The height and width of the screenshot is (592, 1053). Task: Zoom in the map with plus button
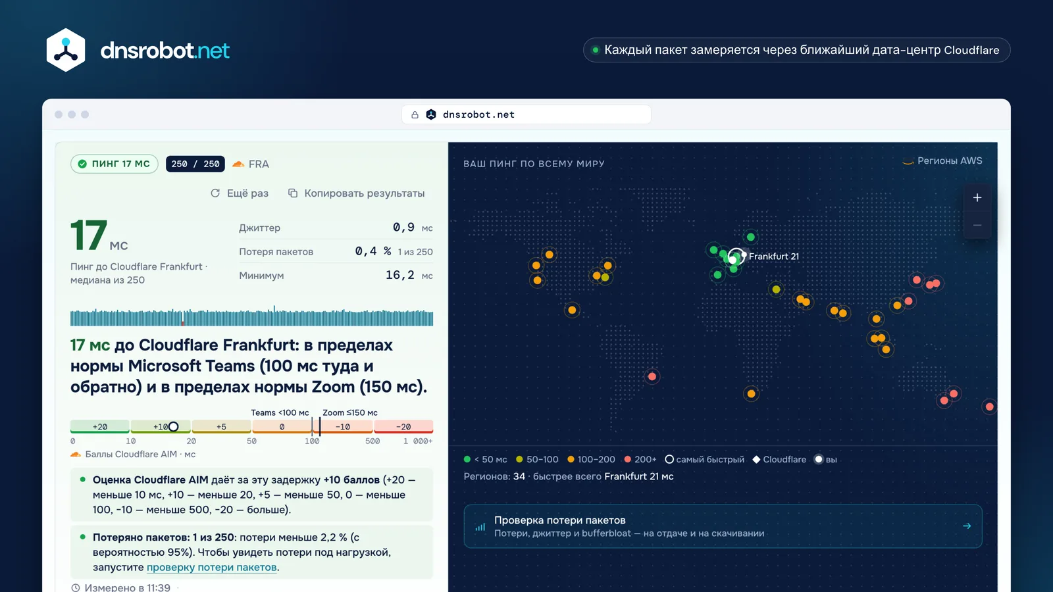click(977, 197)
